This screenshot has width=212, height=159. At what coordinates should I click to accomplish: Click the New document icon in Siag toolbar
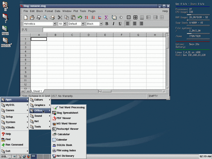pyautogui.click(x=26, y=17)
